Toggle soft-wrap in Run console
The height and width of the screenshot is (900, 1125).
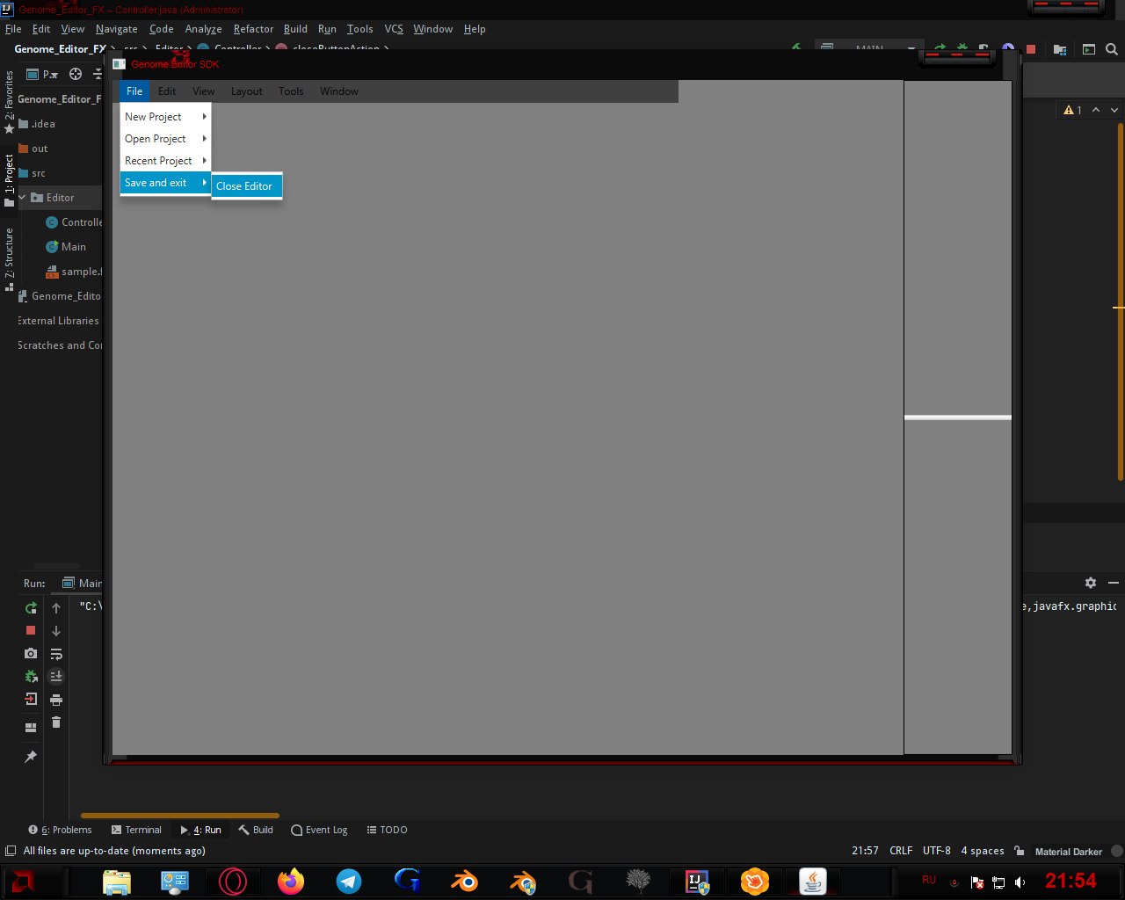coord(56,654)
